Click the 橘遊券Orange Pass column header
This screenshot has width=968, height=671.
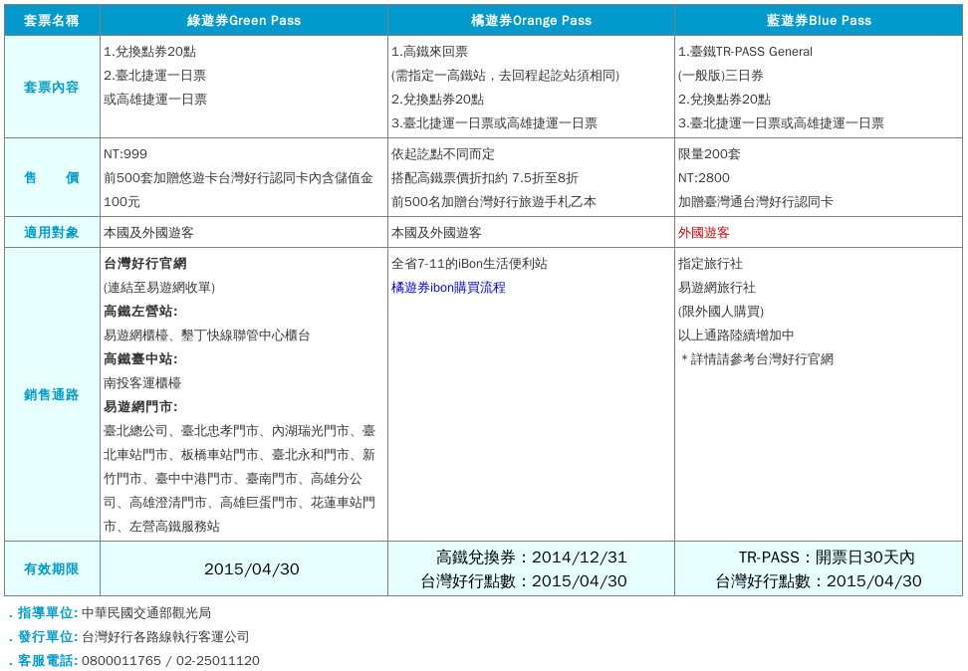[531, 20]
